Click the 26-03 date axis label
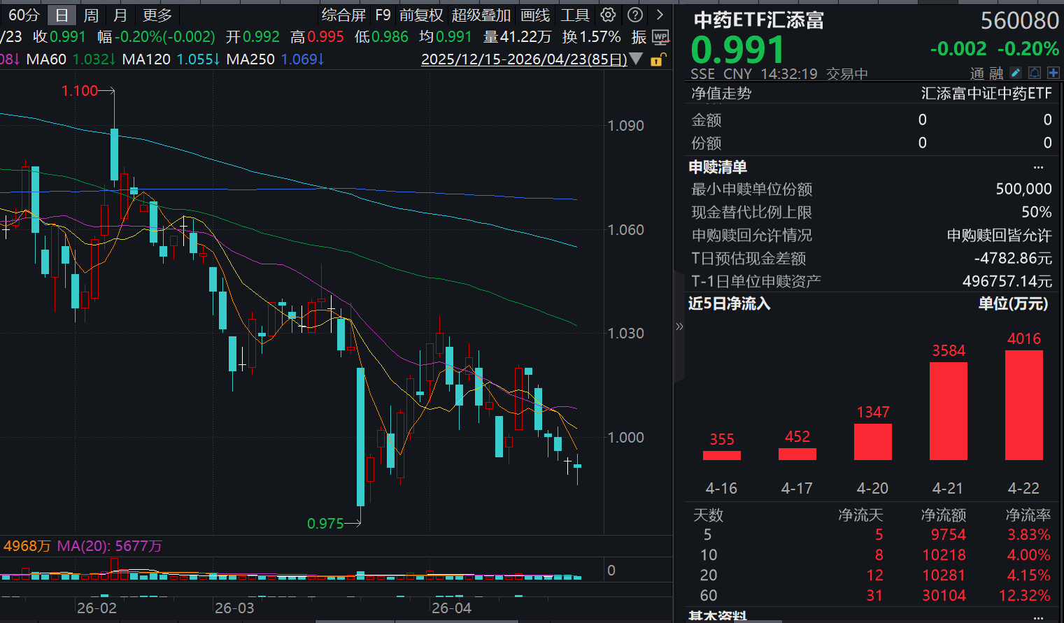The width and height of the screenshot is (1064, 623). click(234, 608)
